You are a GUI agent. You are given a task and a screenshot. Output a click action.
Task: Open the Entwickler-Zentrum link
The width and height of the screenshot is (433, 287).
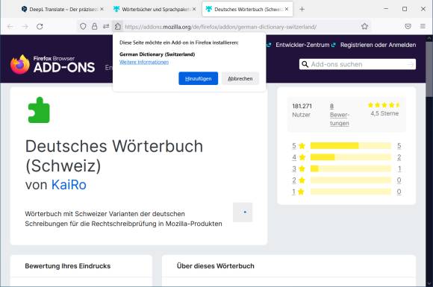[305, 45]
